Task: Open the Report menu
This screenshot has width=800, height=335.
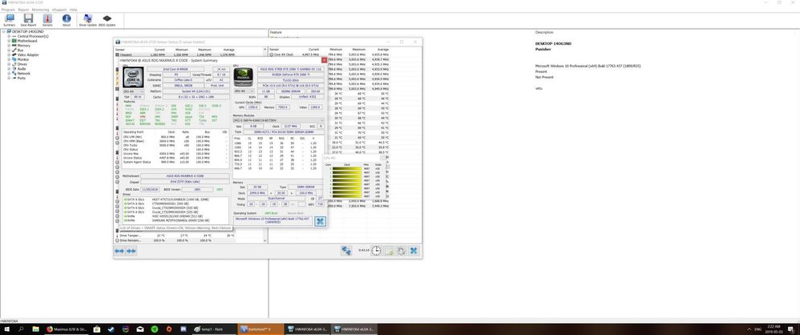Action: pos(23,10)
